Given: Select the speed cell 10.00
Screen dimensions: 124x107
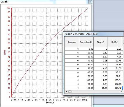Looking at the screenshot, I should click(86, 53).
